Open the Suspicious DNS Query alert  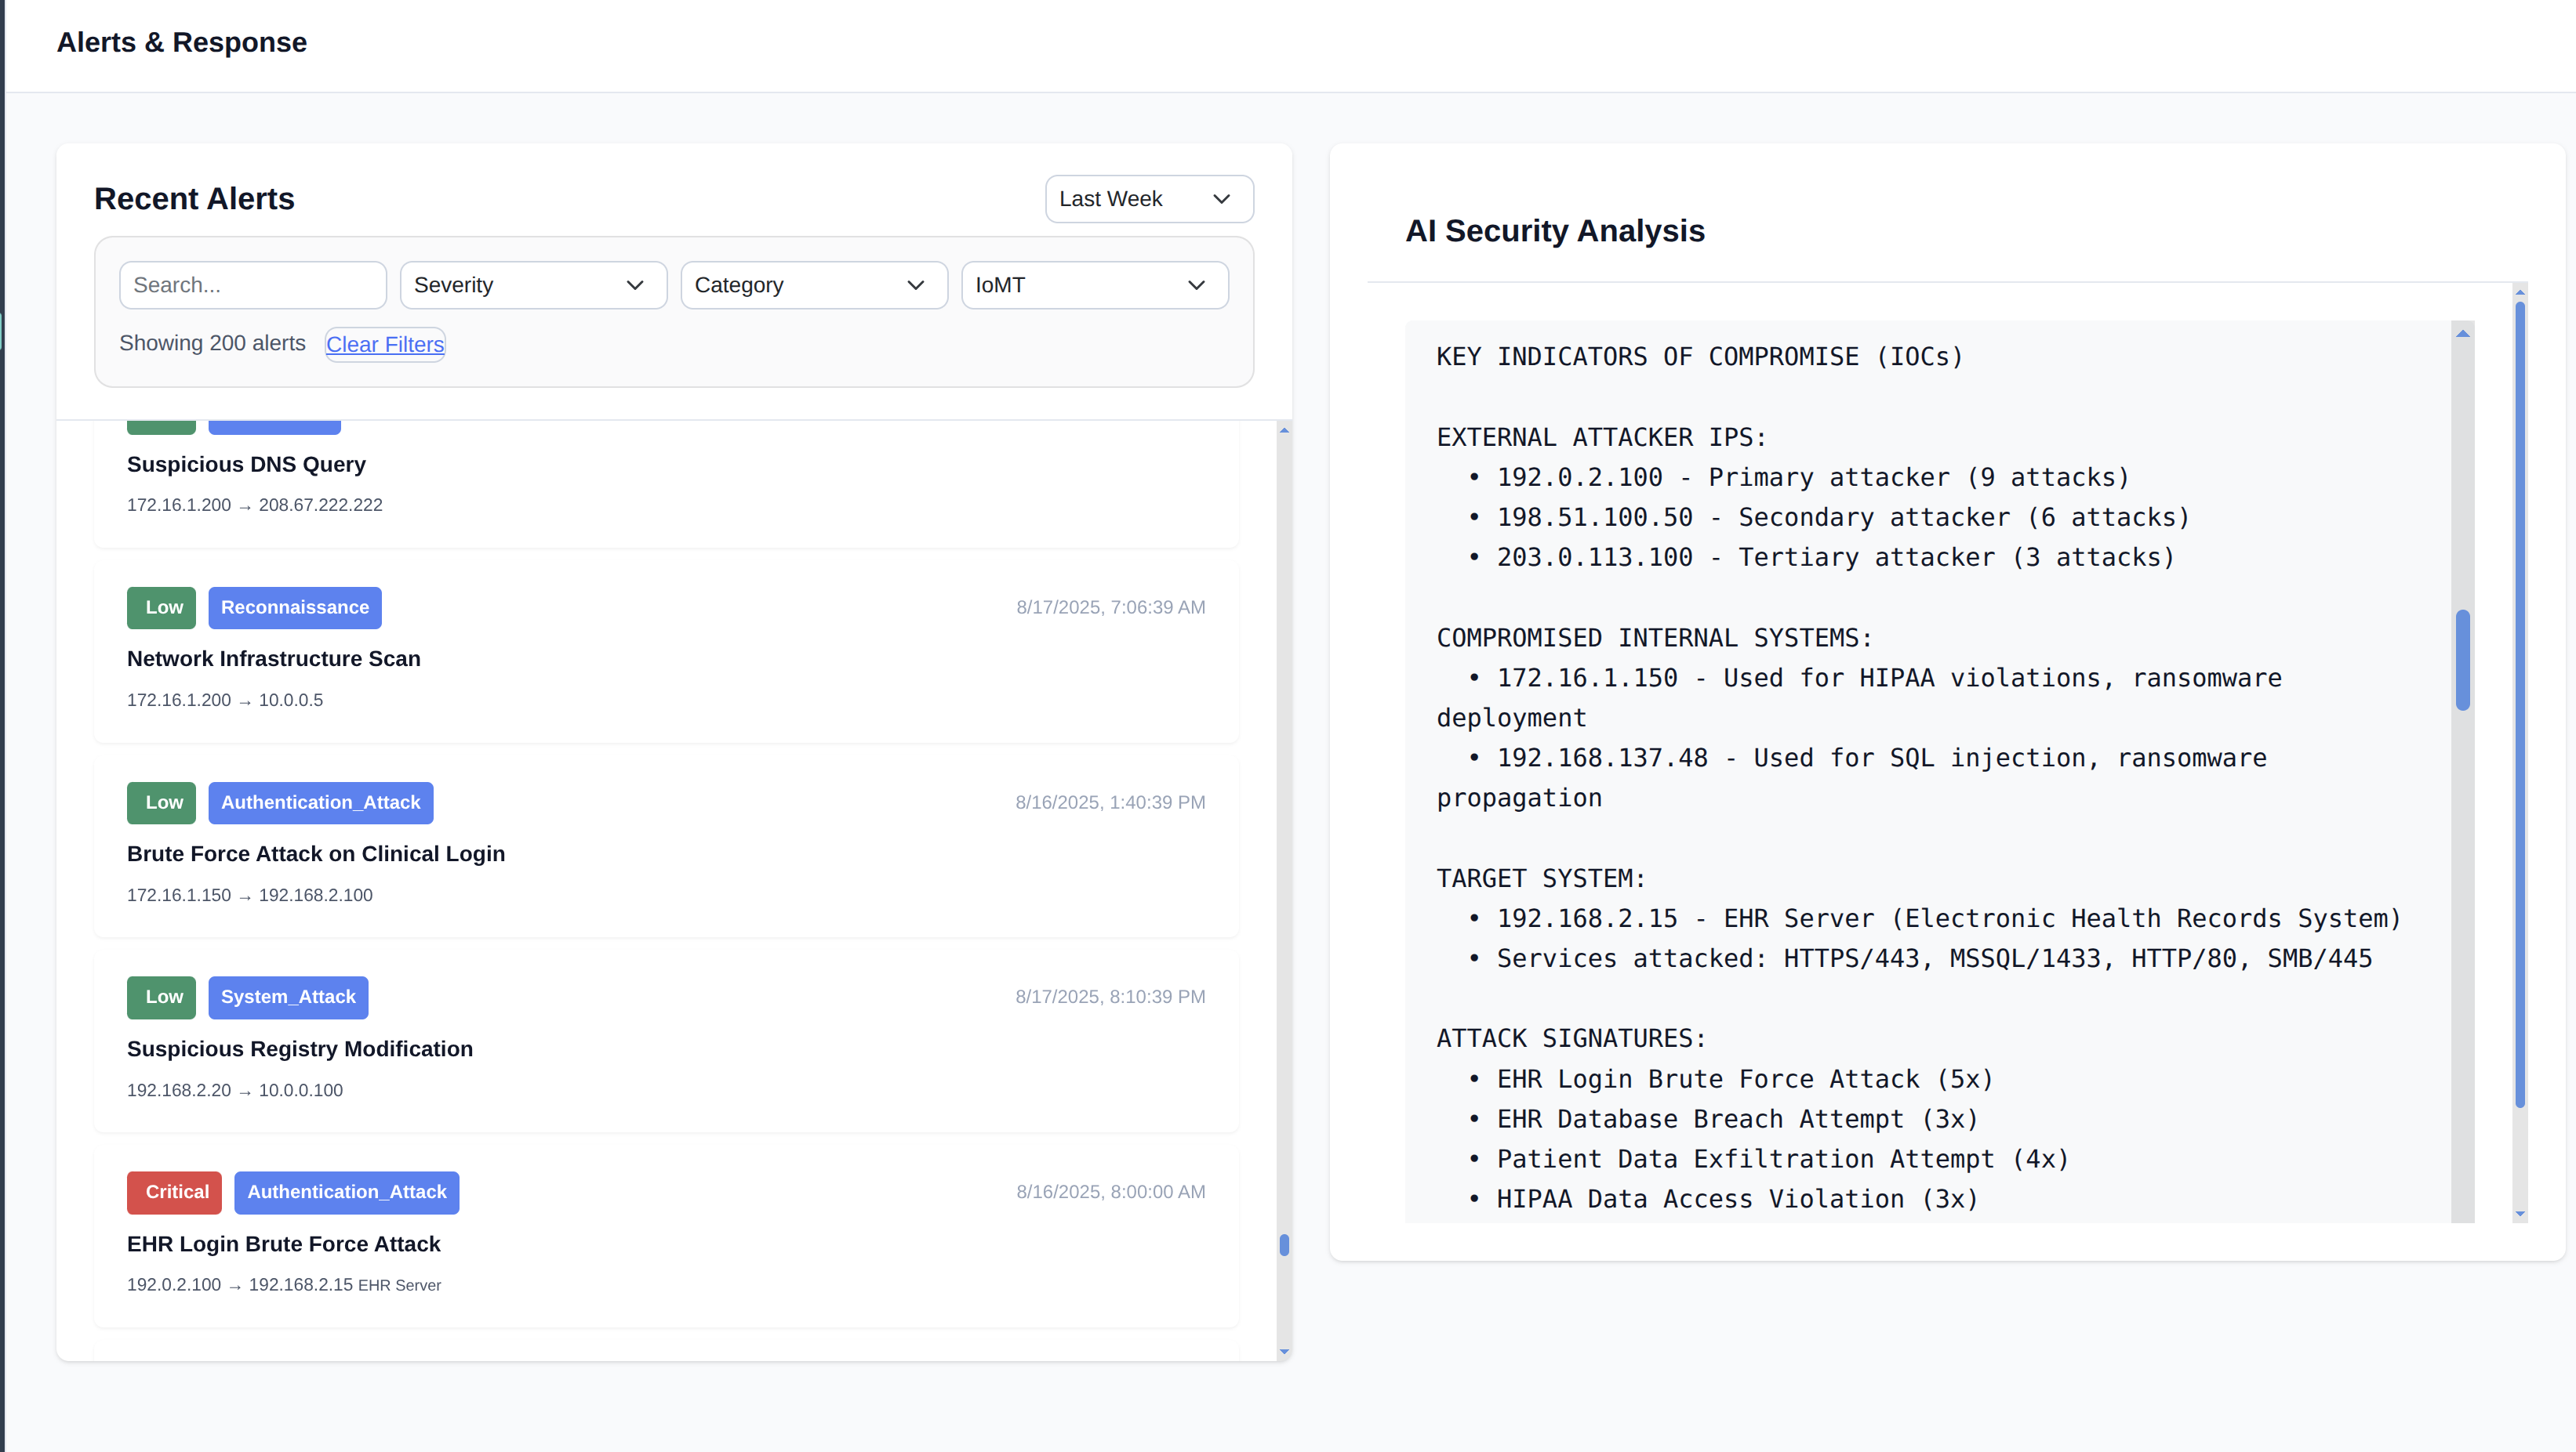tap(246, 464)
